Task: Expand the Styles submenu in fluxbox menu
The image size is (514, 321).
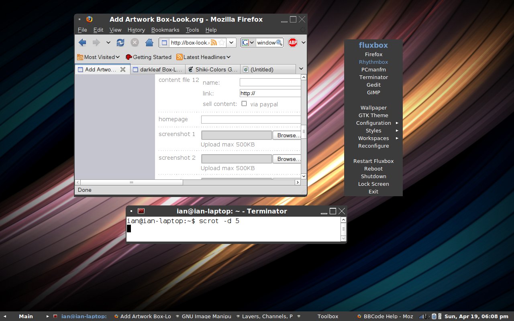Action: tap(373, 130)
